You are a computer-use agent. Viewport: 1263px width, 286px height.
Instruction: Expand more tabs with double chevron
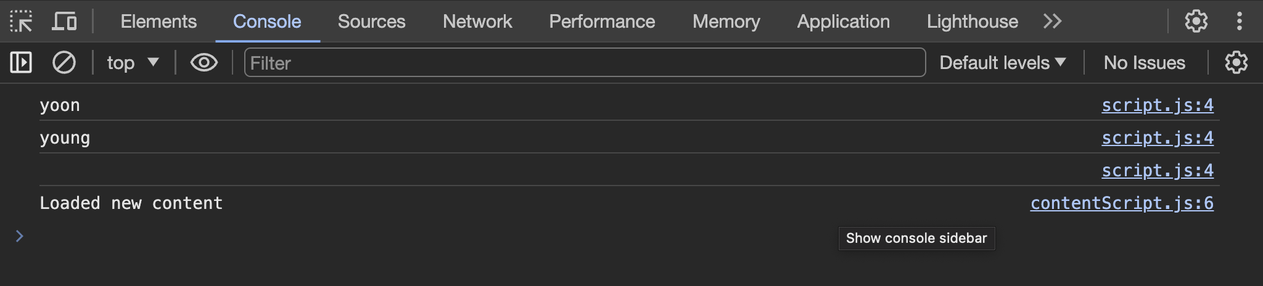click(1052, 22)
